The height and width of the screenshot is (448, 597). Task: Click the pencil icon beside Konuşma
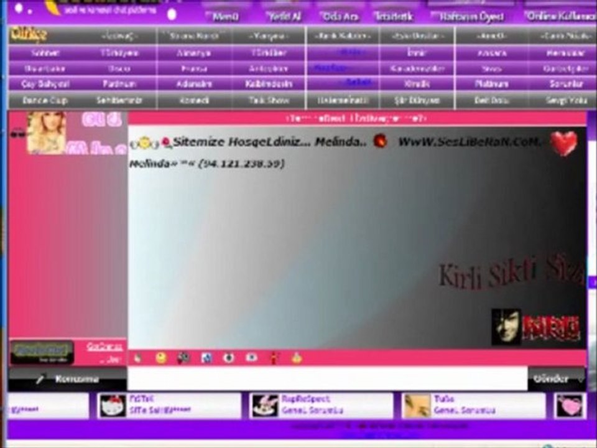40,380
